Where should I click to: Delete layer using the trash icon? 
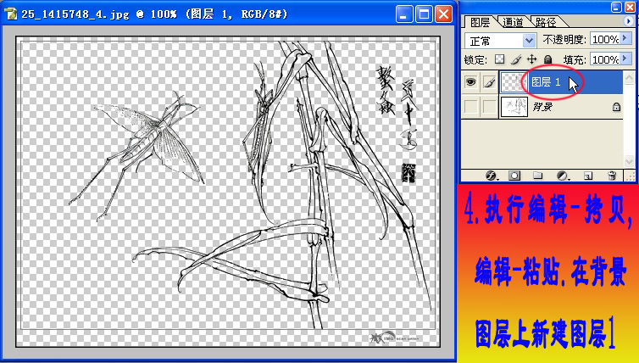612,176
